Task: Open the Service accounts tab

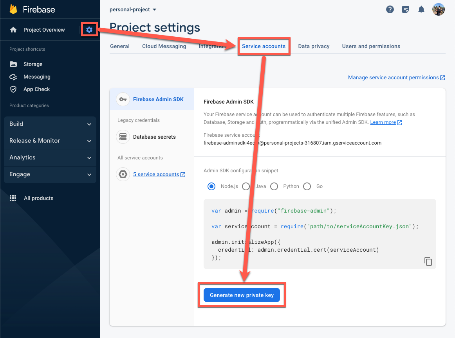Action: [264, 46]
